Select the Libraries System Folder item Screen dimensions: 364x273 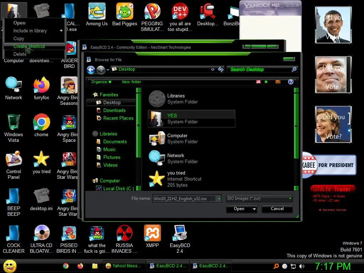[x=192, y=99]
